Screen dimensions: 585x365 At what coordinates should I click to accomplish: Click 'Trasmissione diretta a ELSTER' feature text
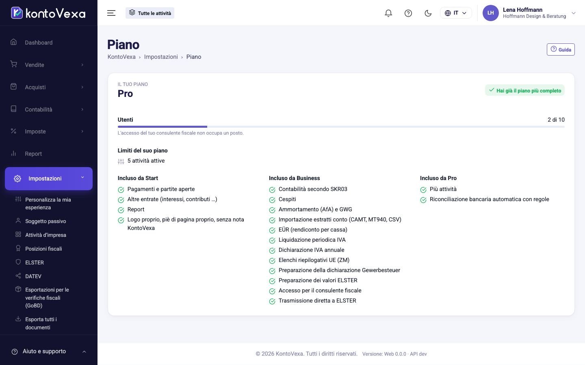click(x=317, y=301)
